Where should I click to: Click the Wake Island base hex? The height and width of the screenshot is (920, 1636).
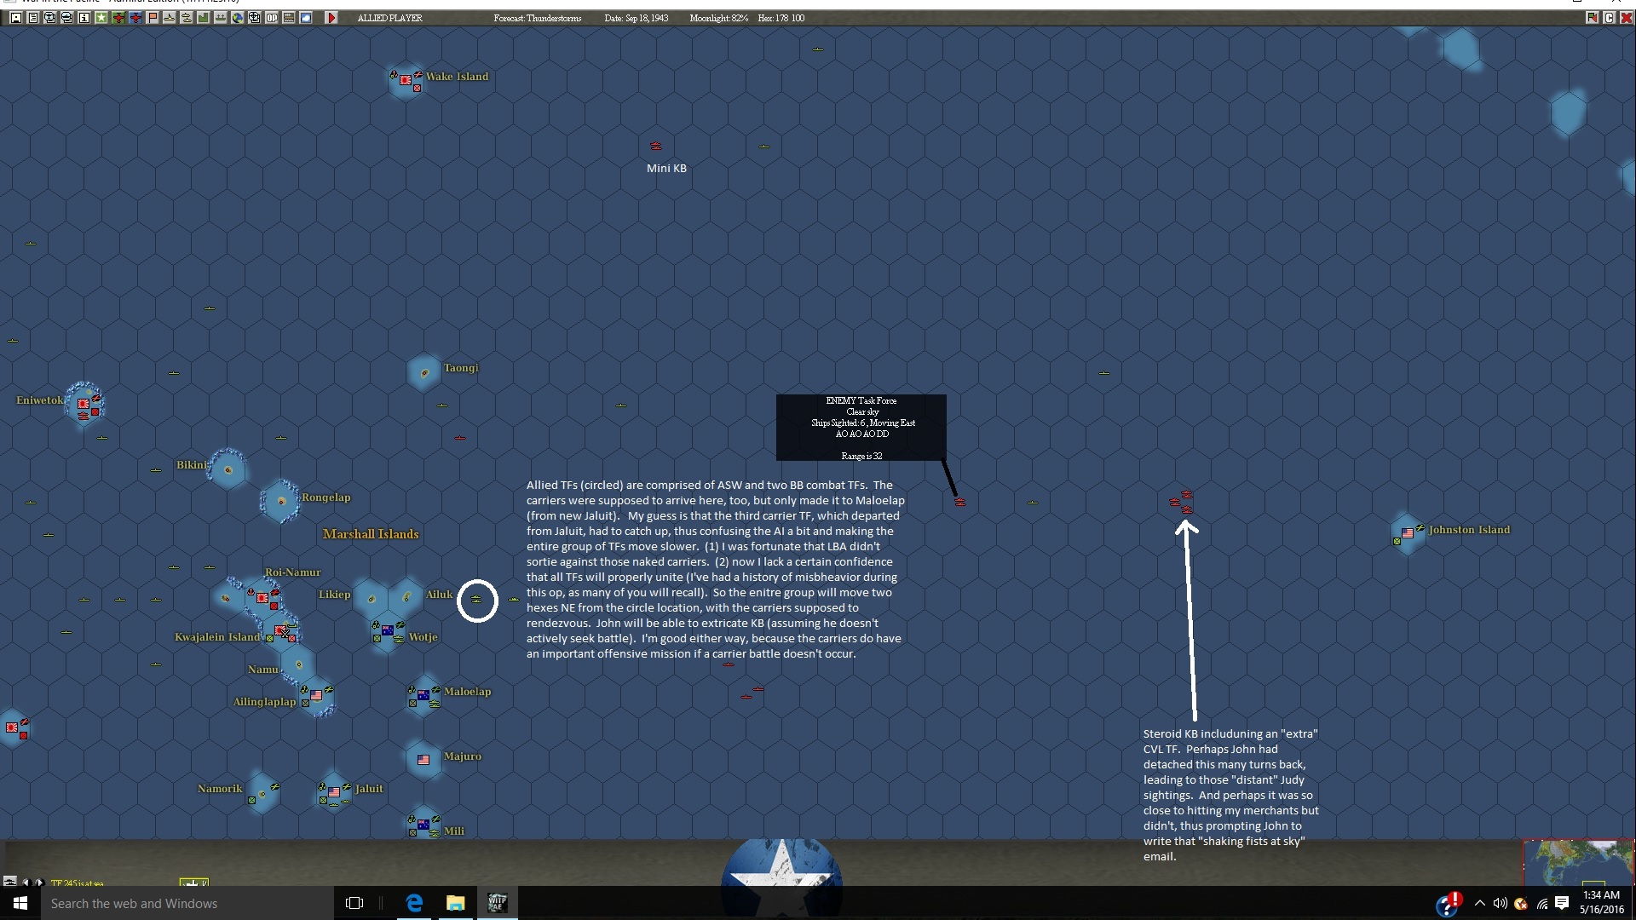[x=406, y=81]
